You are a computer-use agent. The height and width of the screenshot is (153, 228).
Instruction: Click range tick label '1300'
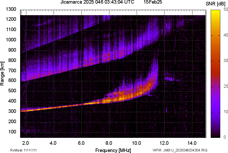click(x=11, y=9)
